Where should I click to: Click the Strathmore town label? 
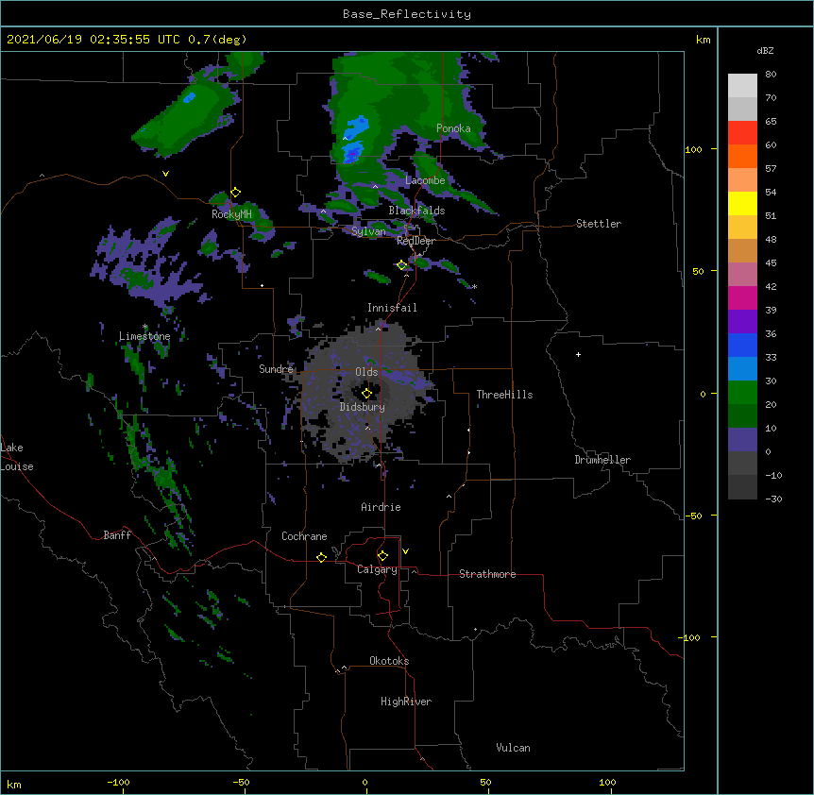487,574
